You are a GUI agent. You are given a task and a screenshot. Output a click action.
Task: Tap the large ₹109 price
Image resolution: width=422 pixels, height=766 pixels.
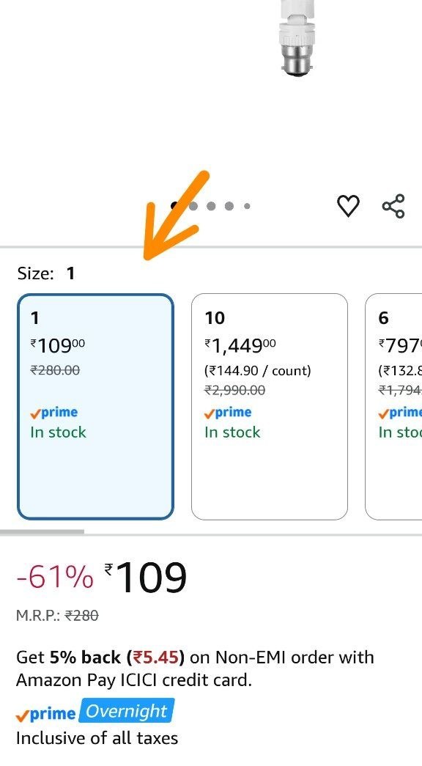pos(146,577)
